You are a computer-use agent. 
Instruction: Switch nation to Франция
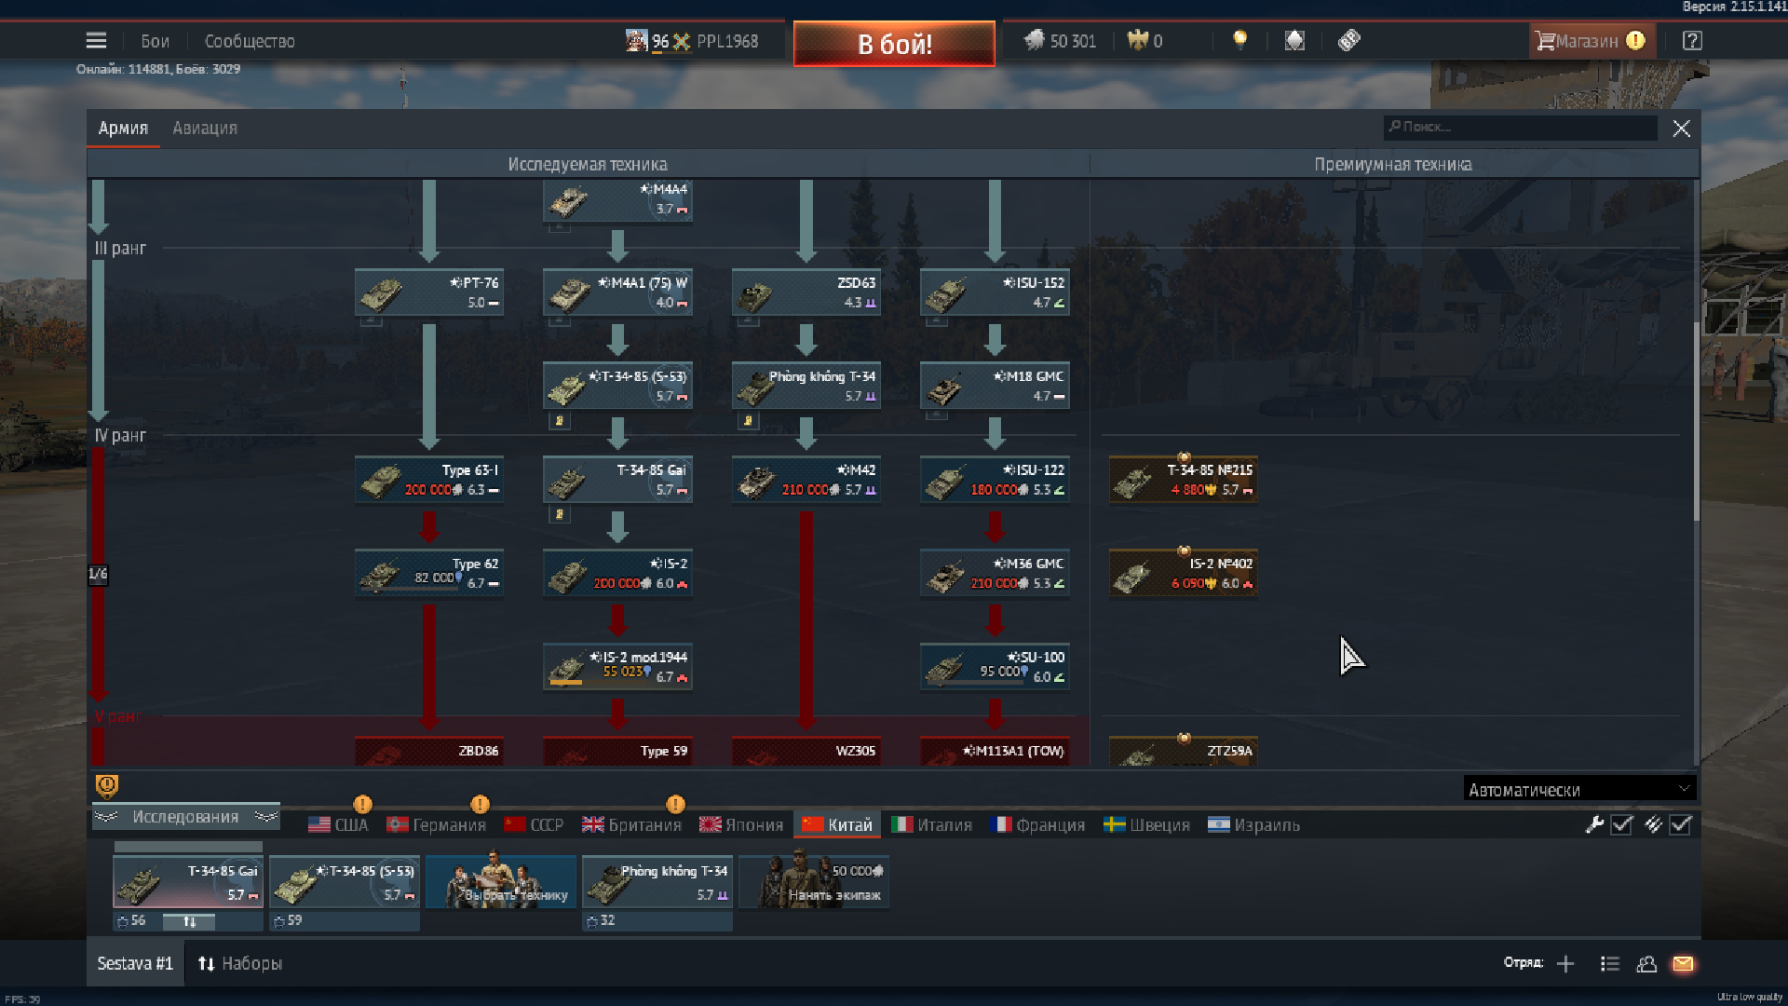[x=1038, y=824]
